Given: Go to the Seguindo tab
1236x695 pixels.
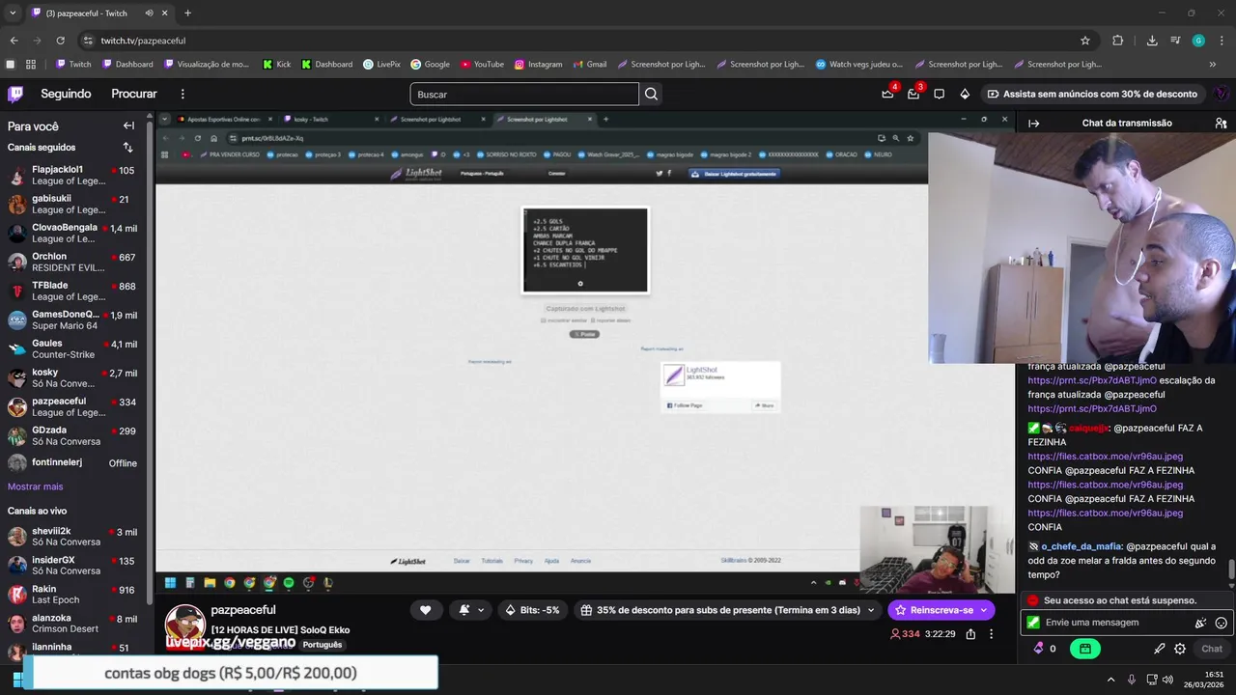Looking at the screenshot, I should tap(66, 94).
